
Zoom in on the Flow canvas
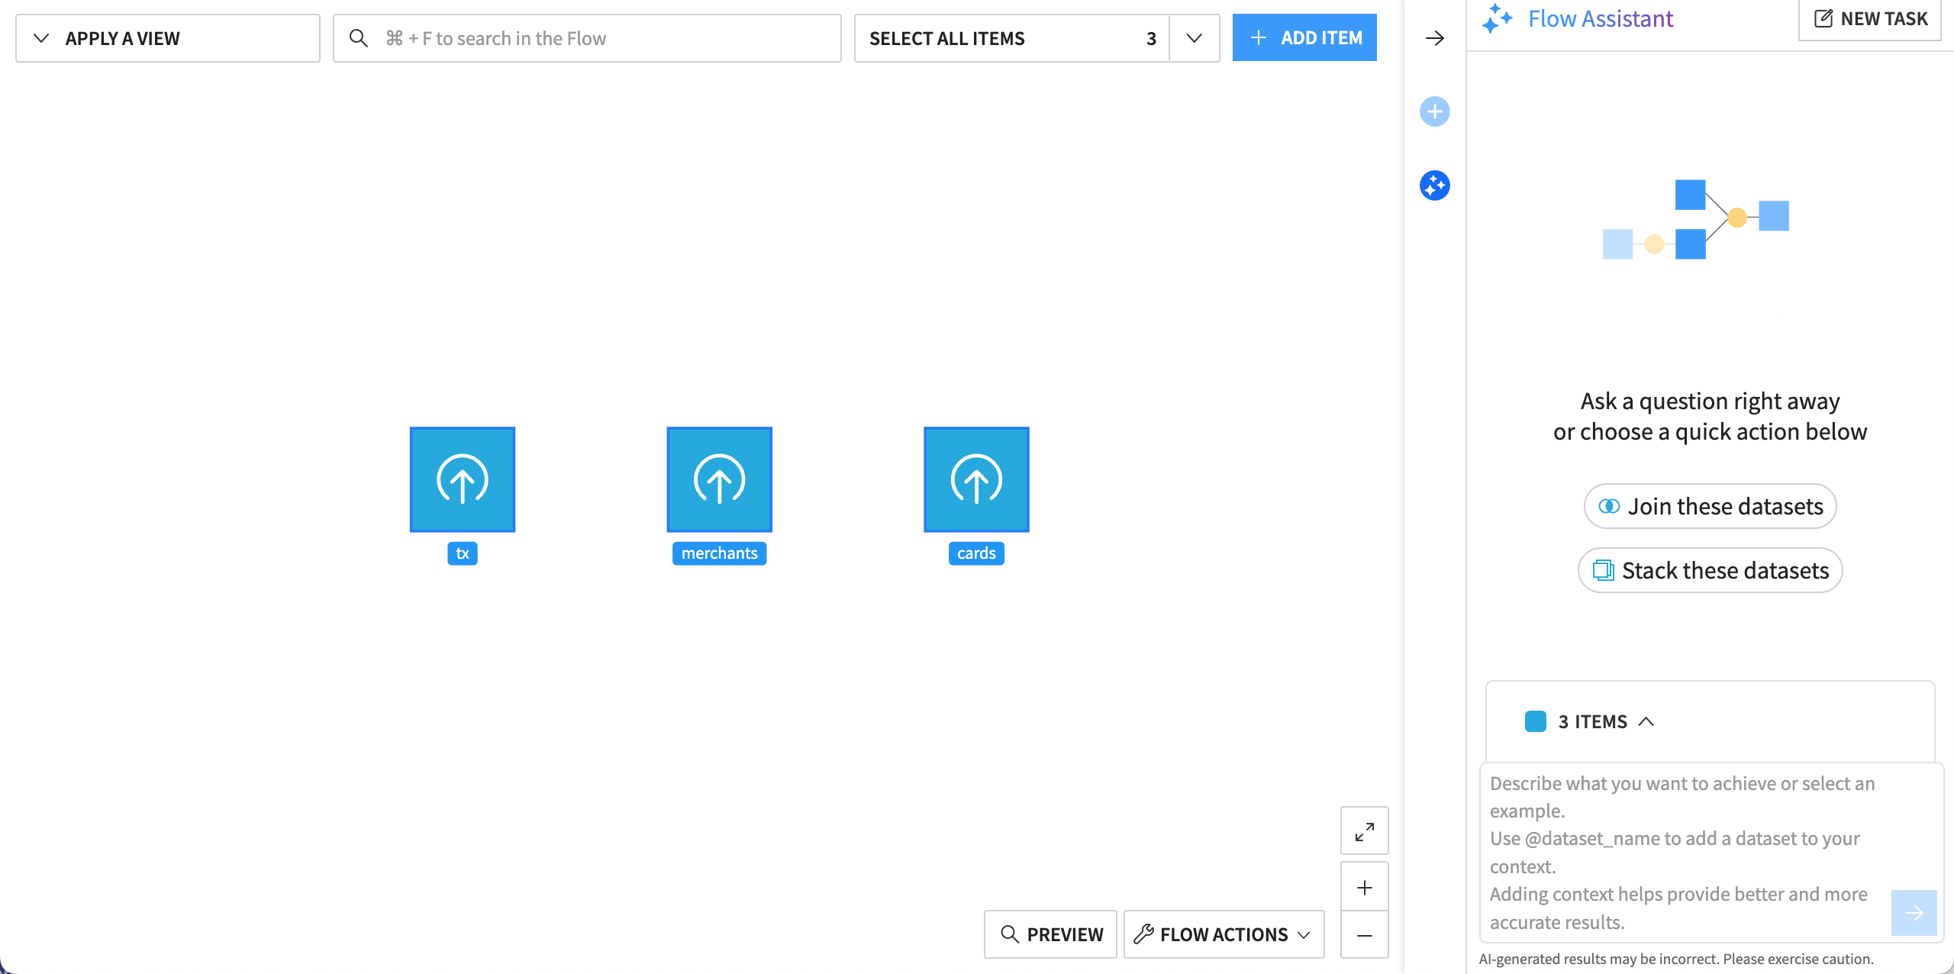(x=1365, y=886)
